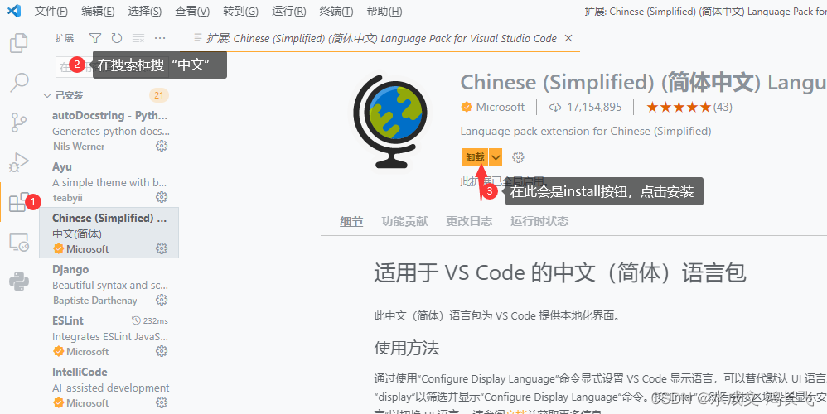Screen dimensions: 827x414
Task: Click the 卸载 uninstall button
Action: [x=475, y=157]
